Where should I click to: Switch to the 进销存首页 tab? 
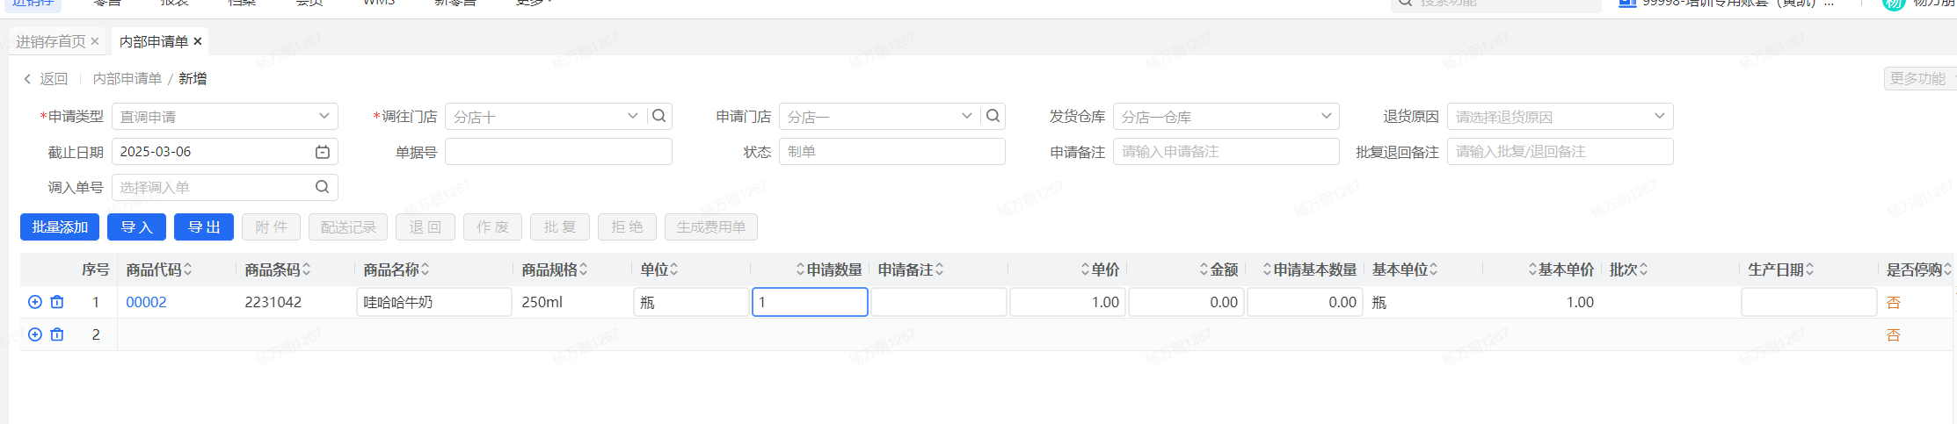click(x=50, y=41)
